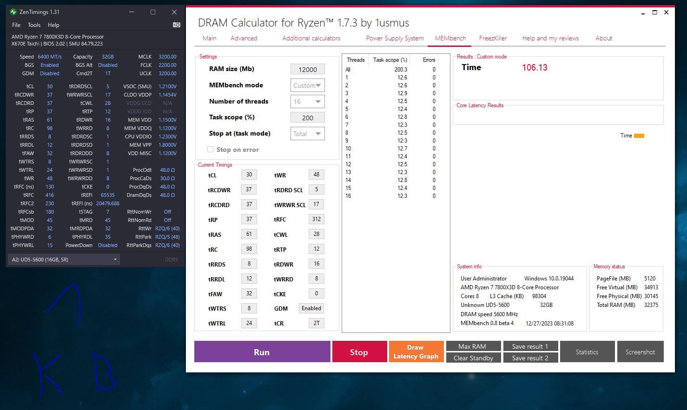This screenshot has height=410, width=687.
Task: Click the tRAS value field showing 61
Action: pos(249,234)
